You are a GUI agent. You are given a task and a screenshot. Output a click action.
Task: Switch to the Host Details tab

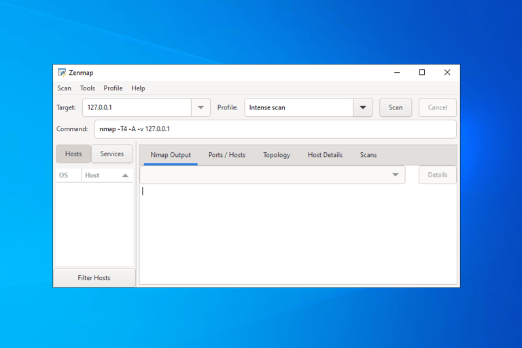click(x=325, y=155)
